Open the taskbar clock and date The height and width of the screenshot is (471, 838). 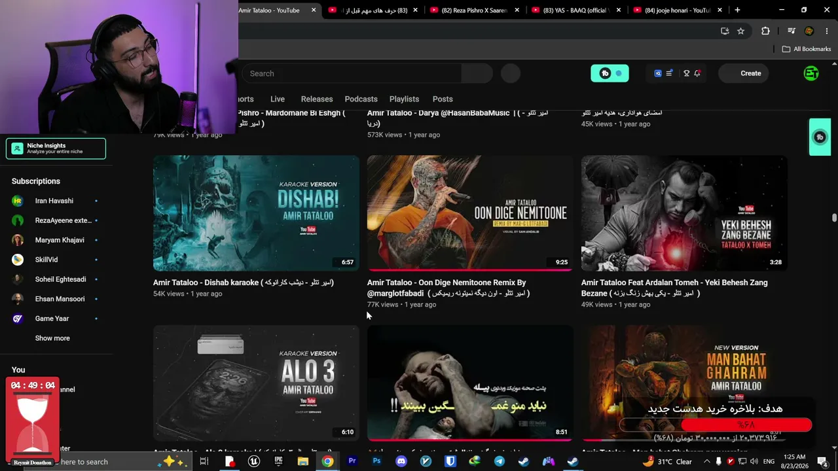pyautogui.click(x=793, y=461)
